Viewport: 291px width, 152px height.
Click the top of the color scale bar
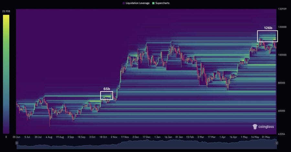coord(6,17)
